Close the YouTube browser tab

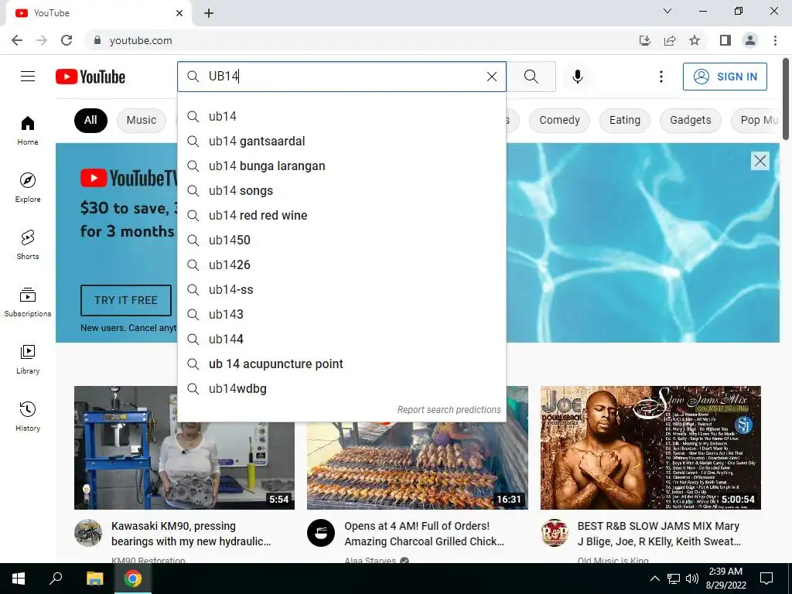(x=179, y=13)
